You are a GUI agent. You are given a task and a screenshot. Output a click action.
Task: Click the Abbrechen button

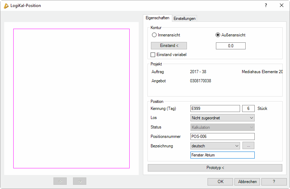pyautogui.click(x=247, y=182)
